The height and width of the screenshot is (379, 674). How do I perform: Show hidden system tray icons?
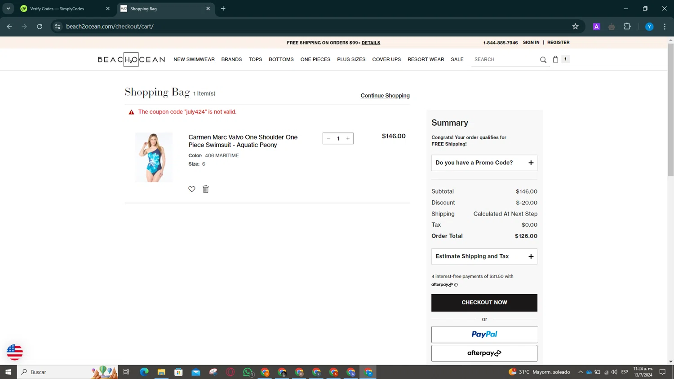coord(580,372)
